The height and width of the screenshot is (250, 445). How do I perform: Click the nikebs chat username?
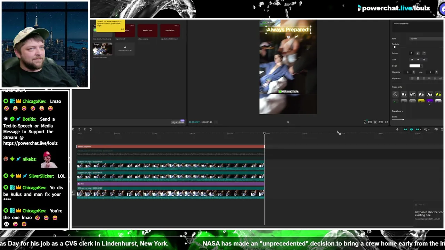tap(29, 159)
